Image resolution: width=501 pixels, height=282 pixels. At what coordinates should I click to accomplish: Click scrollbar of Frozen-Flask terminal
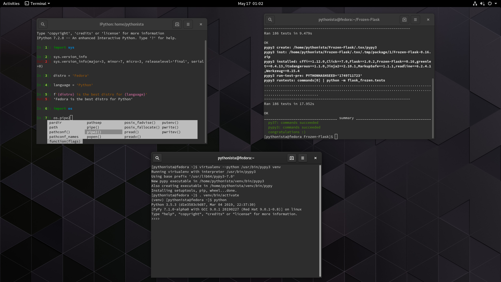(x=433, y=108)
